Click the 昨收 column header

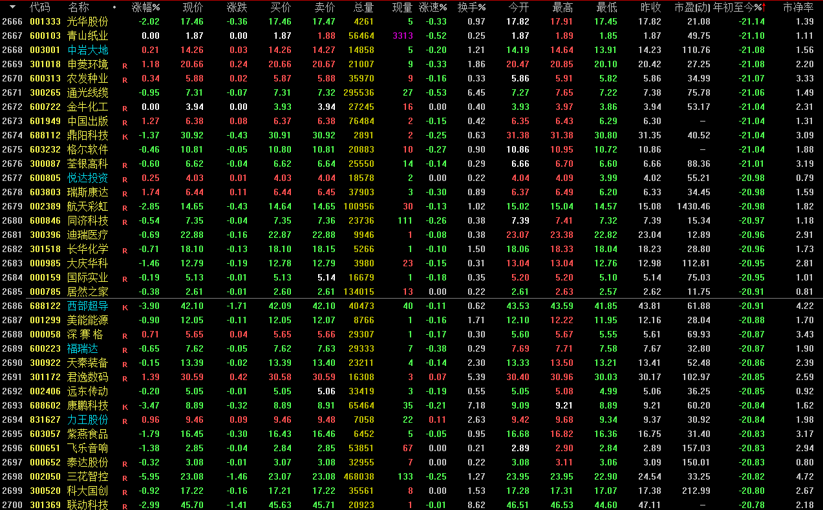tap(650, 8)
